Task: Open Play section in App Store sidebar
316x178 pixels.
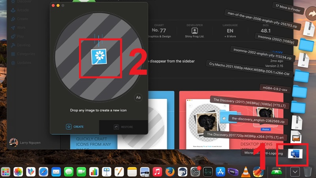Action: point(17,36)
